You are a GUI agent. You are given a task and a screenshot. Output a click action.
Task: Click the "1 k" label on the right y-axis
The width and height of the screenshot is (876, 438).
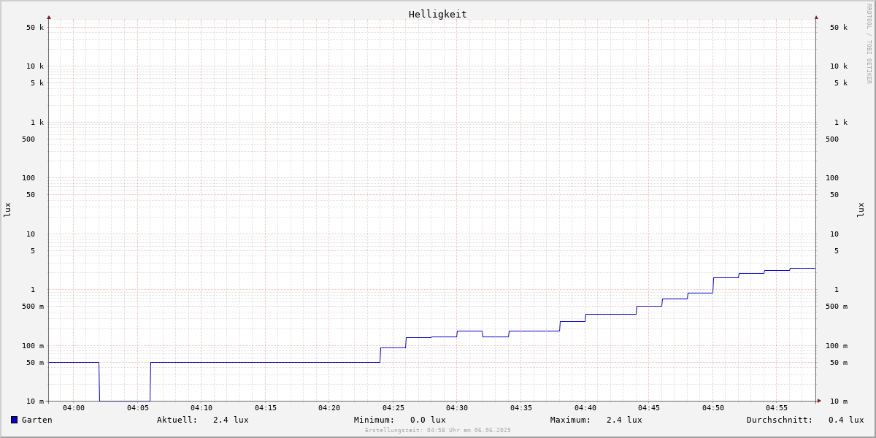pyautogui.click(x=841, y=123)
